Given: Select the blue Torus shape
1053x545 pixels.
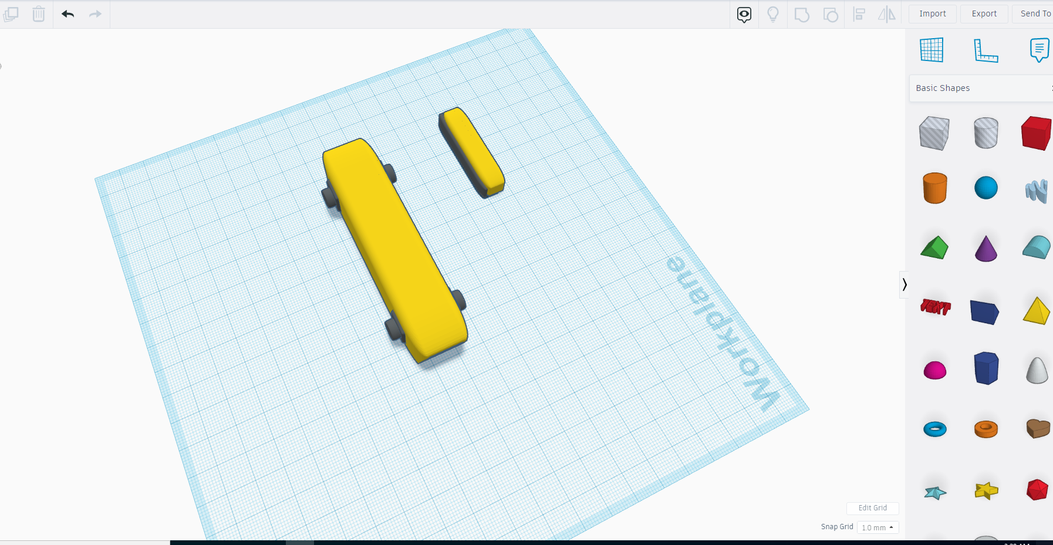Looking at the screenshot, I should (935, 429).
